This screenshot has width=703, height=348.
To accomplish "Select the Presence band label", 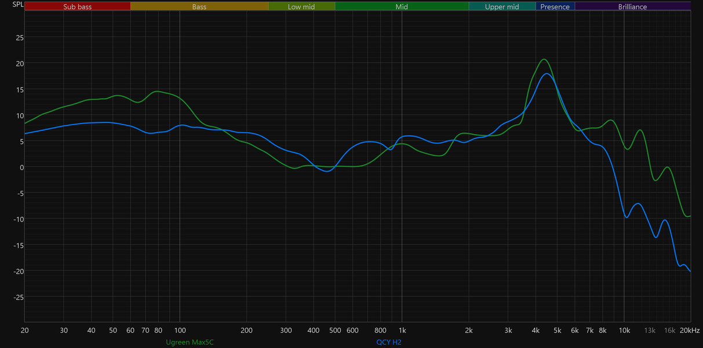I will (x=555, y=7).
